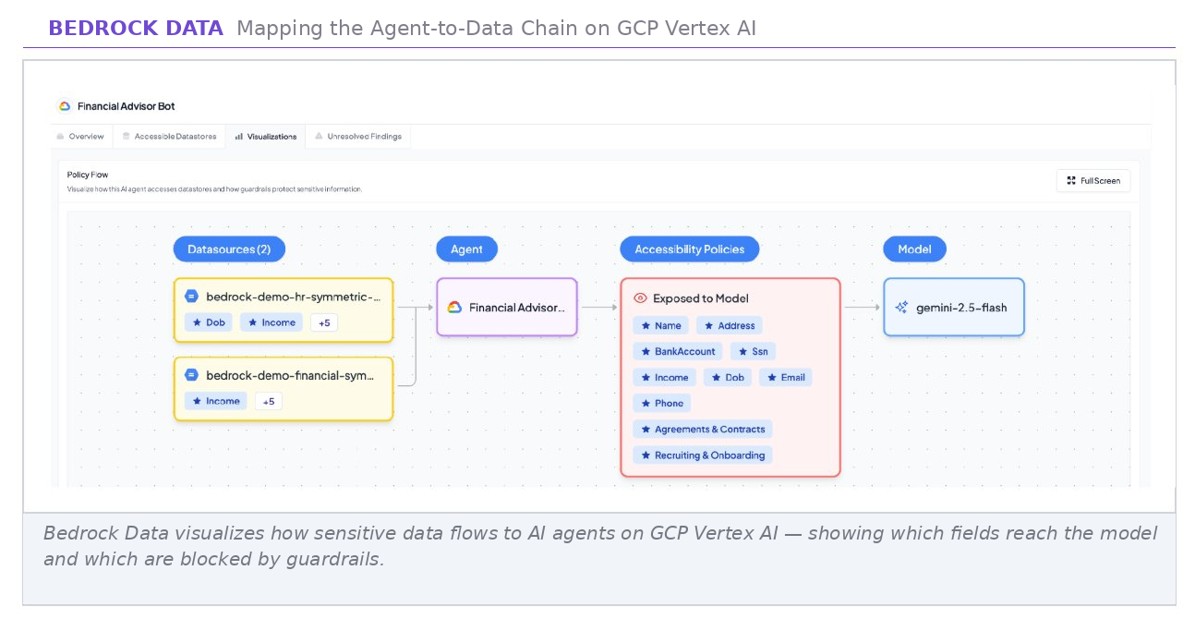Click the database icon on bedrock-demo-financial-sym node
The height and width of the screenshot is (619, 1195).
(191, 375)
